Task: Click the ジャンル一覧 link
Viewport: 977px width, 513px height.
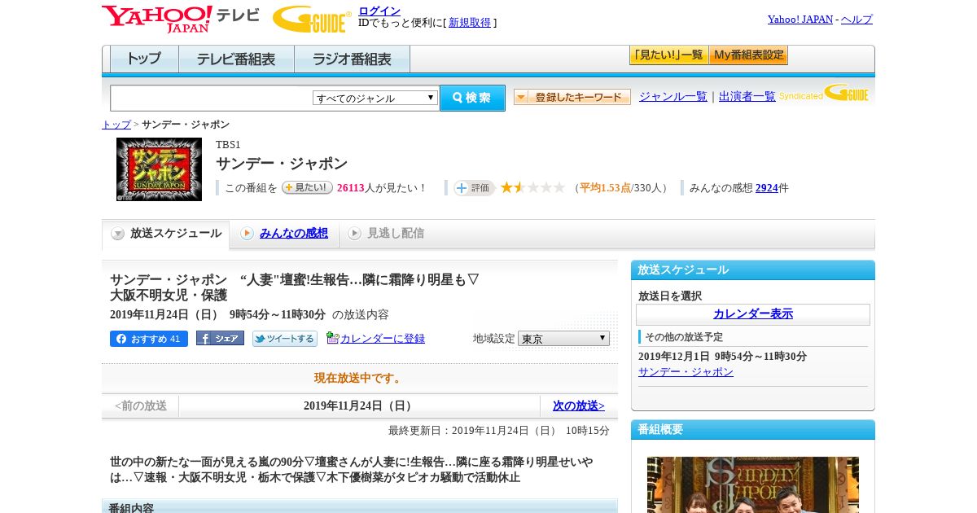Action: point(673,96)
